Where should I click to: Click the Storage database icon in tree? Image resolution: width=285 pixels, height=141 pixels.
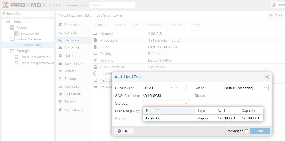12,51
